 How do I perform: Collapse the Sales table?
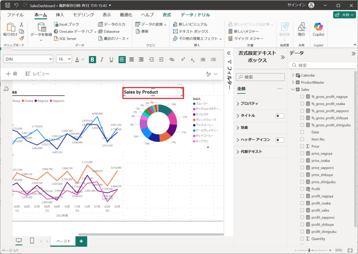click(293, 90)
